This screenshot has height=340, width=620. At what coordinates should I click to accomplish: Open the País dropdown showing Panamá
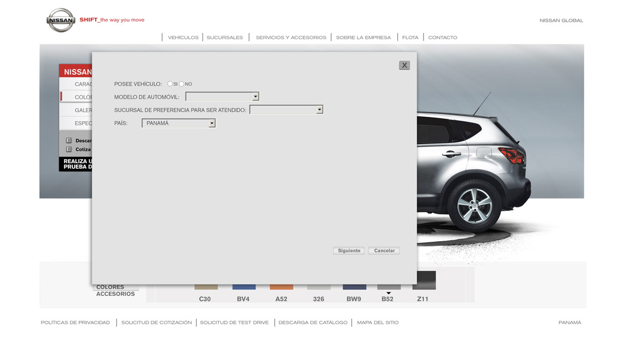[179, 123]
